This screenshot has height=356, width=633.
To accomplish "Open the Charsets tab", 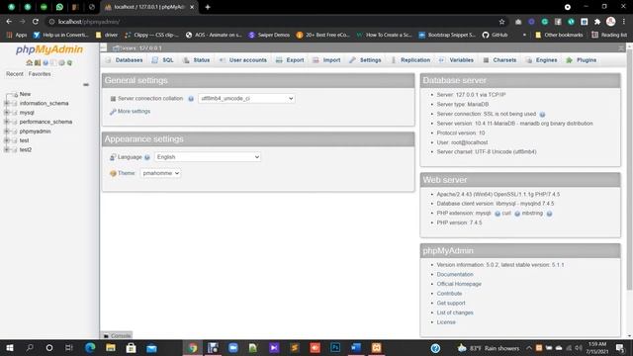I will coord(499,60).
